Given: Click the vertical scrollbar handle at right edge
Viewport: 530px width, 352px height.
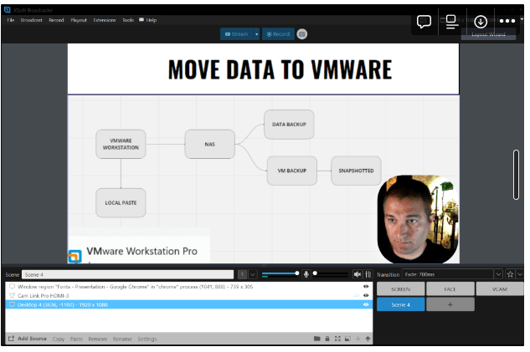Looking at the screenshot, I should 516,175.
